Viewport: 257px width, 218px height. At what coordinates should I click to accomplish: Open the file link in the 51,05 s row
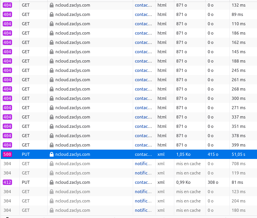point(143,154)
